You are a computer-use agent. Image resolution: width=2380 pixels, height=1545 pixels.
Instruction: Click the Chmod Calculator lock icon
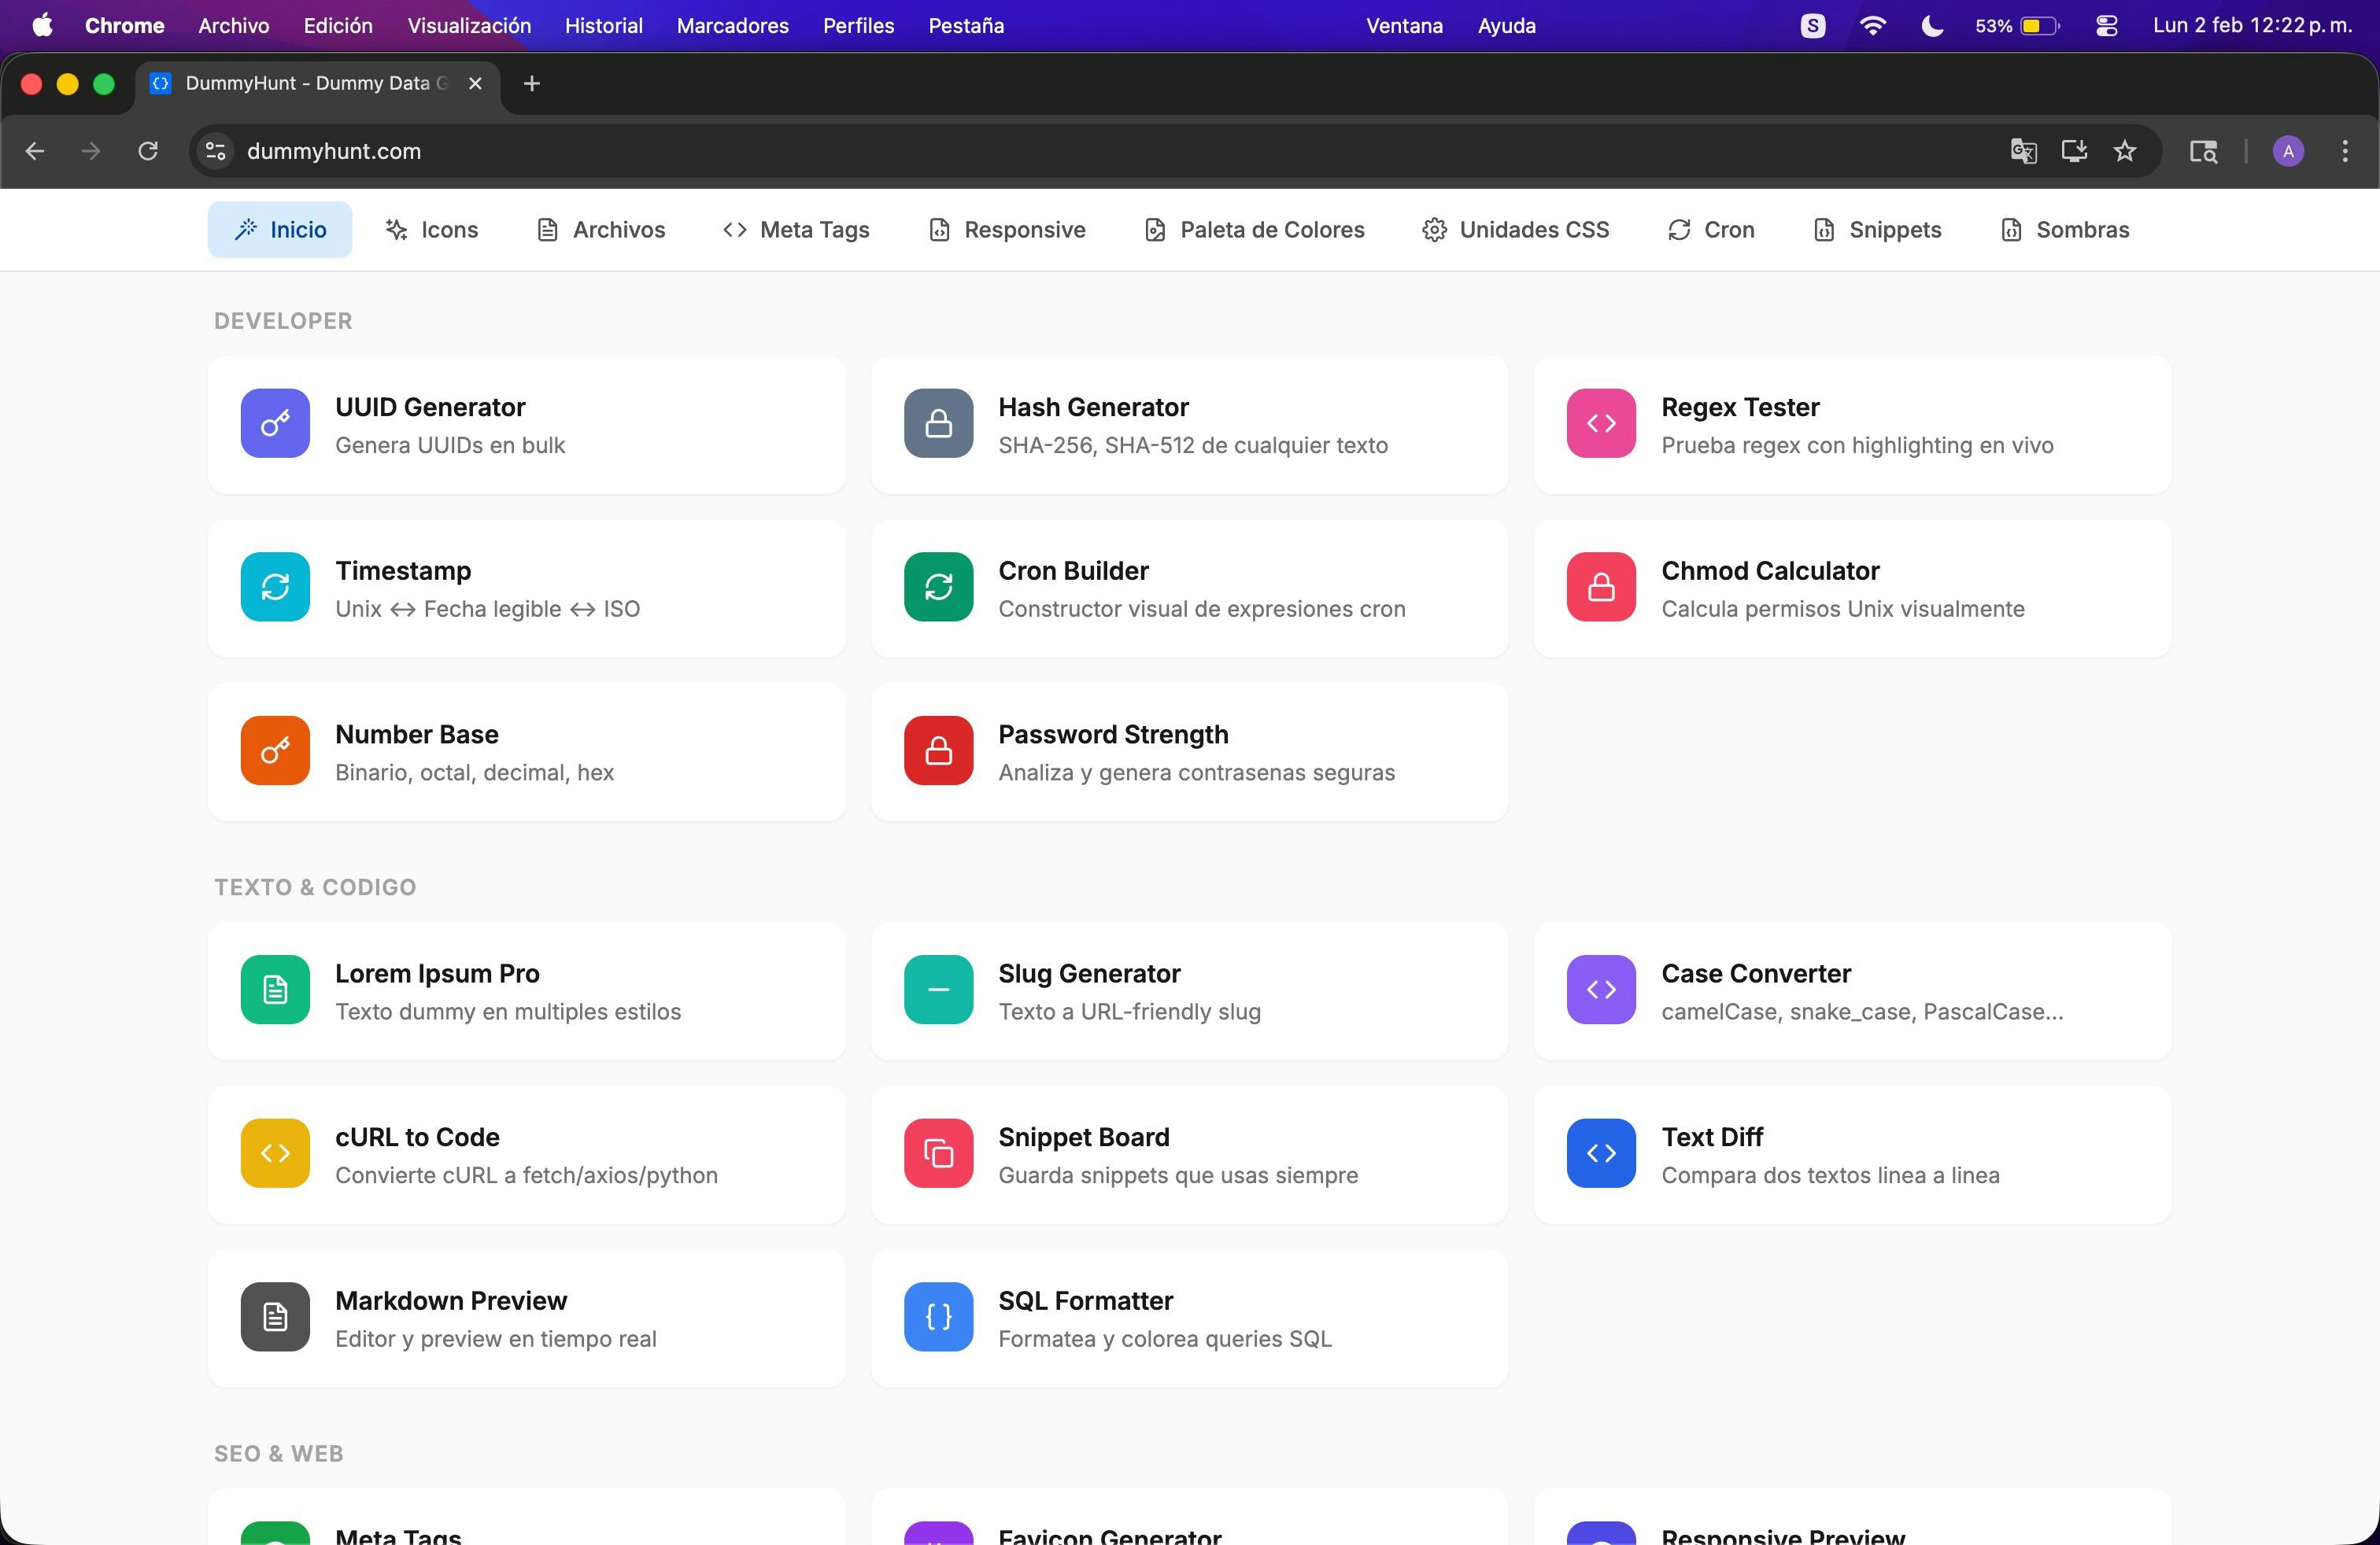coord(1599,588)
